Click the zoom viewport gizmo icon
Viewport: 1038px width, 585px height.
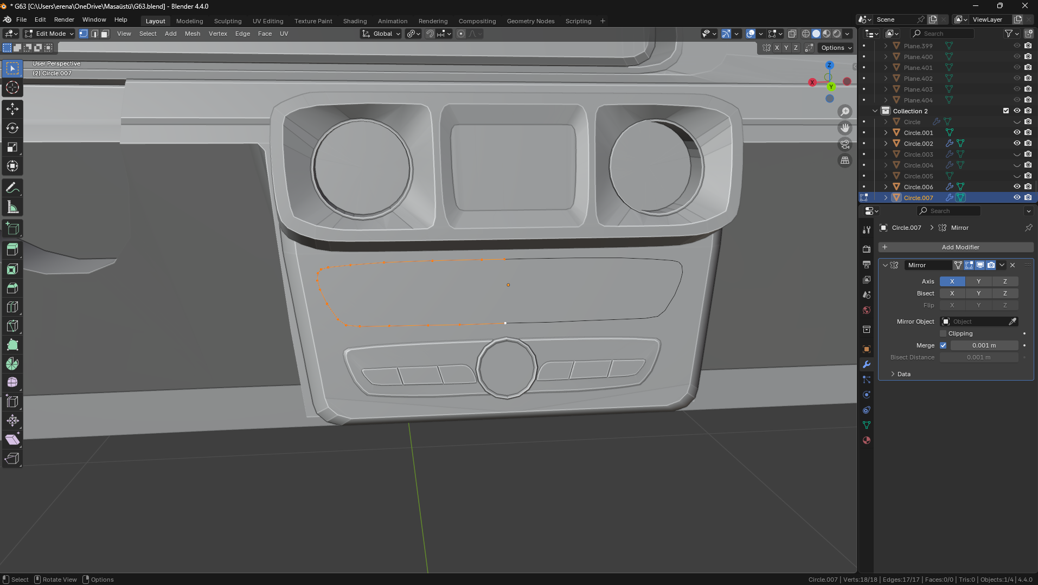click(x=845, y=112)
